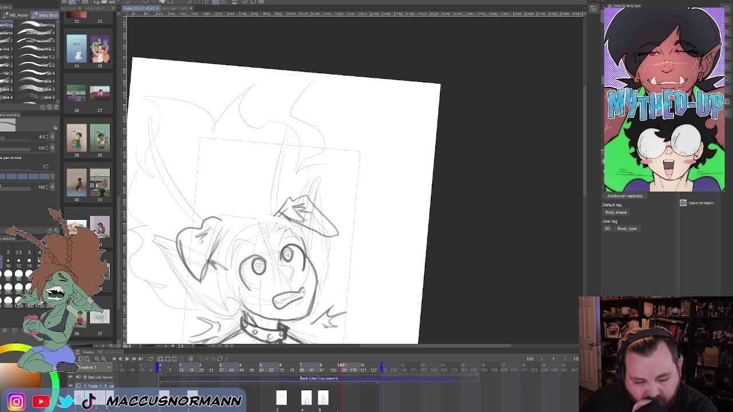Click the stepper beside the 'per stroke' value 1
The width and height of the screenshot is (733, 412).
(48, 167)
